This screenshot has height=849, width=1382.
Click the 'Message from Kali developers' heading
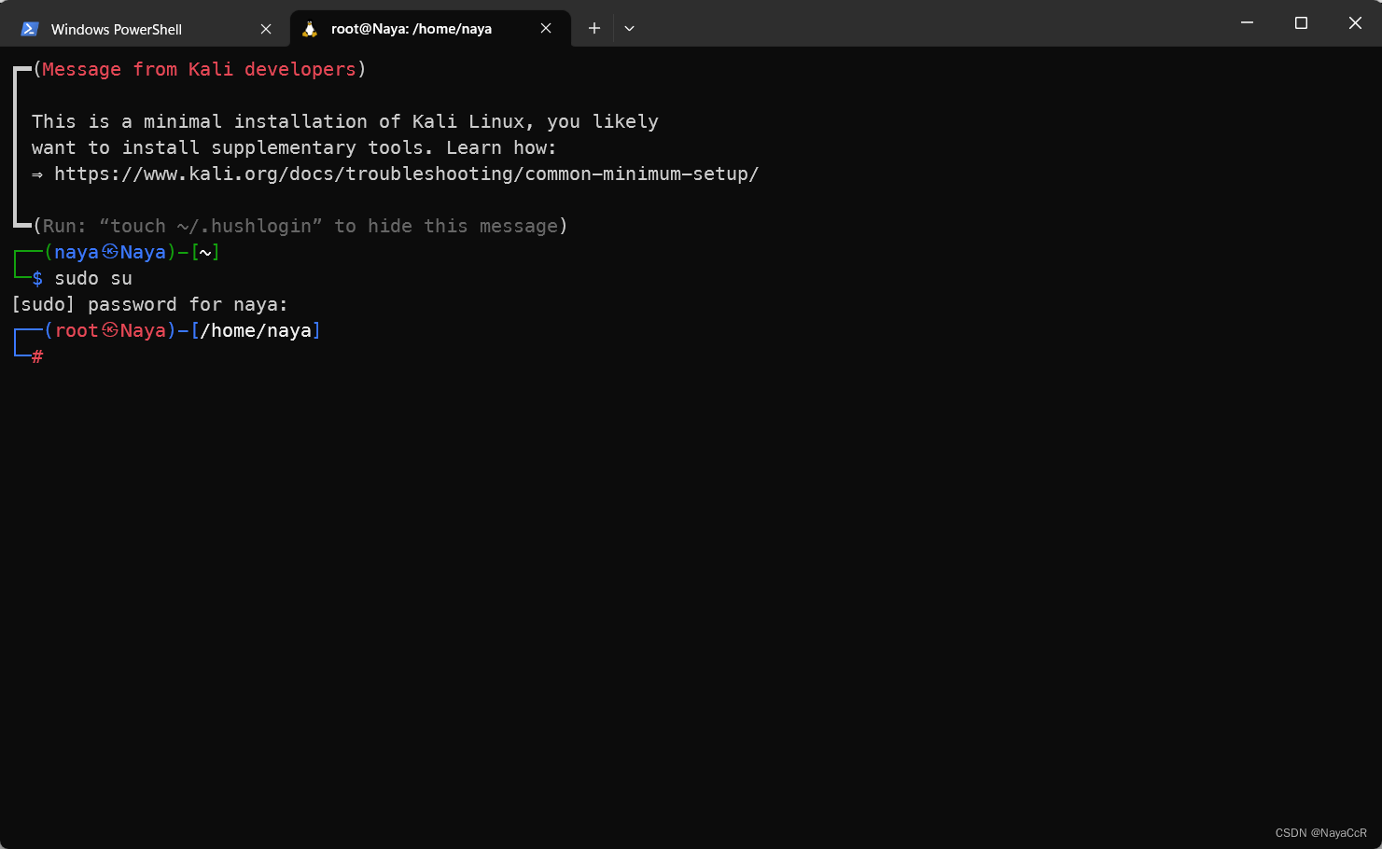199,69
